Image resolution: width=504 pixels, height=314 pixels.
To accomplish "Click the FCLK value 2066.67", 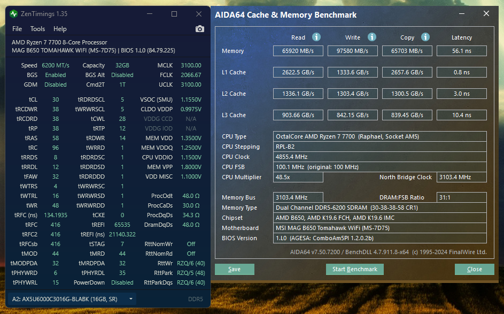I will [x=191, y=75].
